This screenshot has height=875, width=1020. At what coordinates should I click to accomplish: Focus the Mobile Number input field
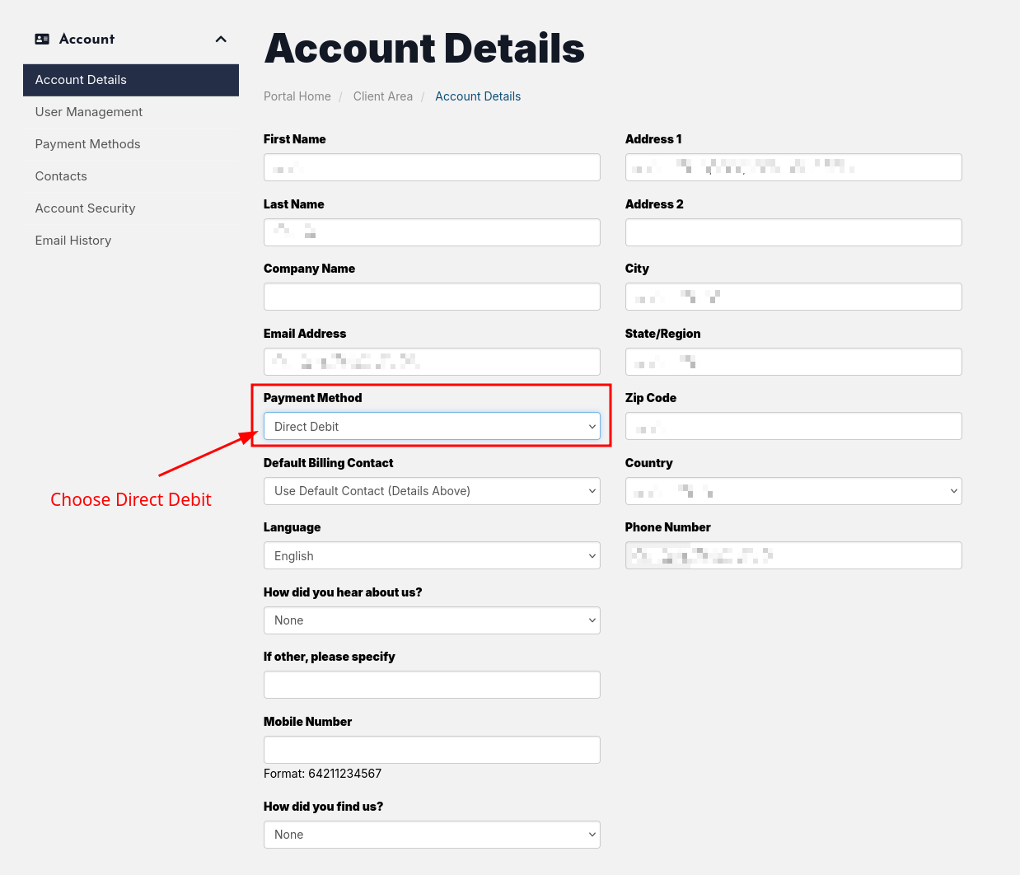point(432,750)
